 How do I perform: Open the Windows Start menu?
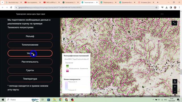tap(3, 99)
